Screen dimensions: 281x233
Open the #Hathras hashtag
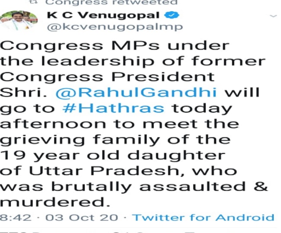coord(113,108)
